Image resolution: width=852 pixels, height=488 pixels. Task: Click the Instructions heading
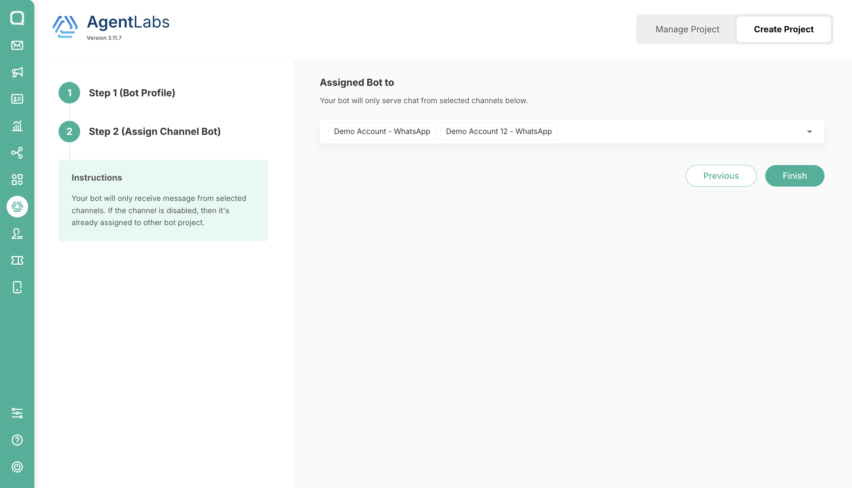click(x=97, y=178)
